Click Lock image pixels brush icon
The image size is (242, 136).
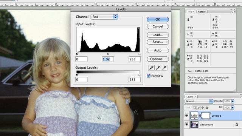click(199, 108)
